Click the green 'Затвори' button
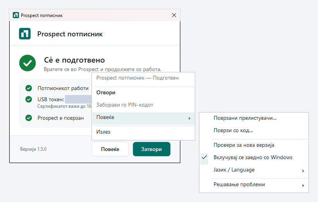The height and width of the screenshot is (202, 318). [152, 149]
